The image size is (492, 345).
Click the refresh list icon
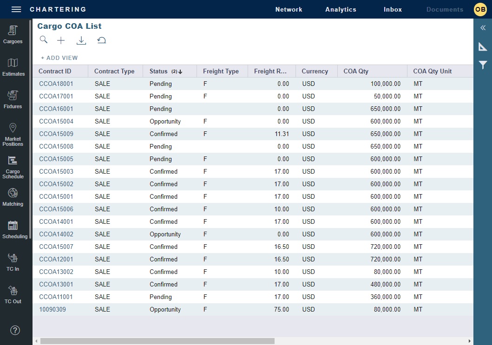[x=102, y=40]
